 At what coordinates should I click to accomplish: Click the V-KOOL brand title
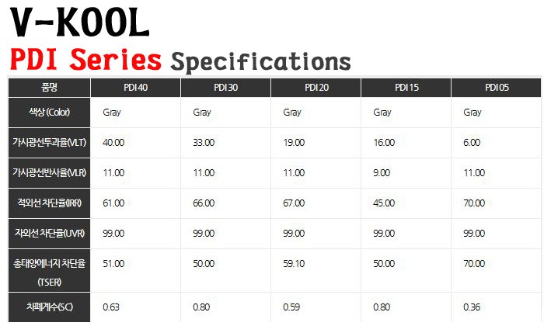(x=80, y=23)
